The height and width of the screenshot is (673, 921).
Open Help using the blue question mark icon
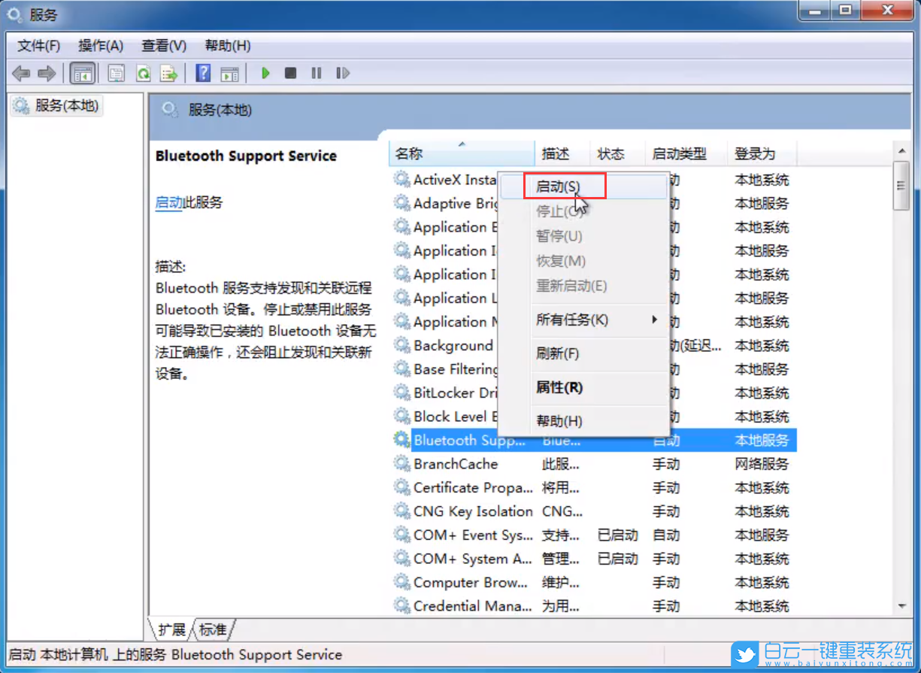pos(201,73)
